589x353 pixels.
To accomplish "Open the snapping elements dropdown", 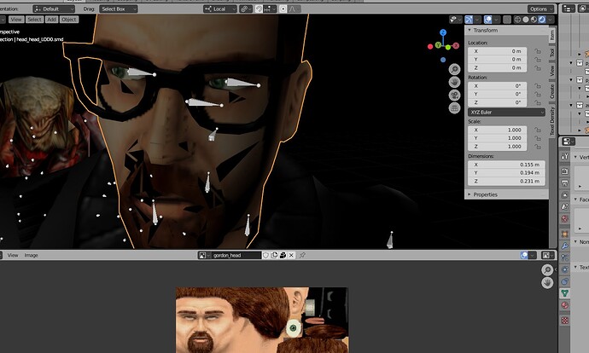I will [270, 9].
